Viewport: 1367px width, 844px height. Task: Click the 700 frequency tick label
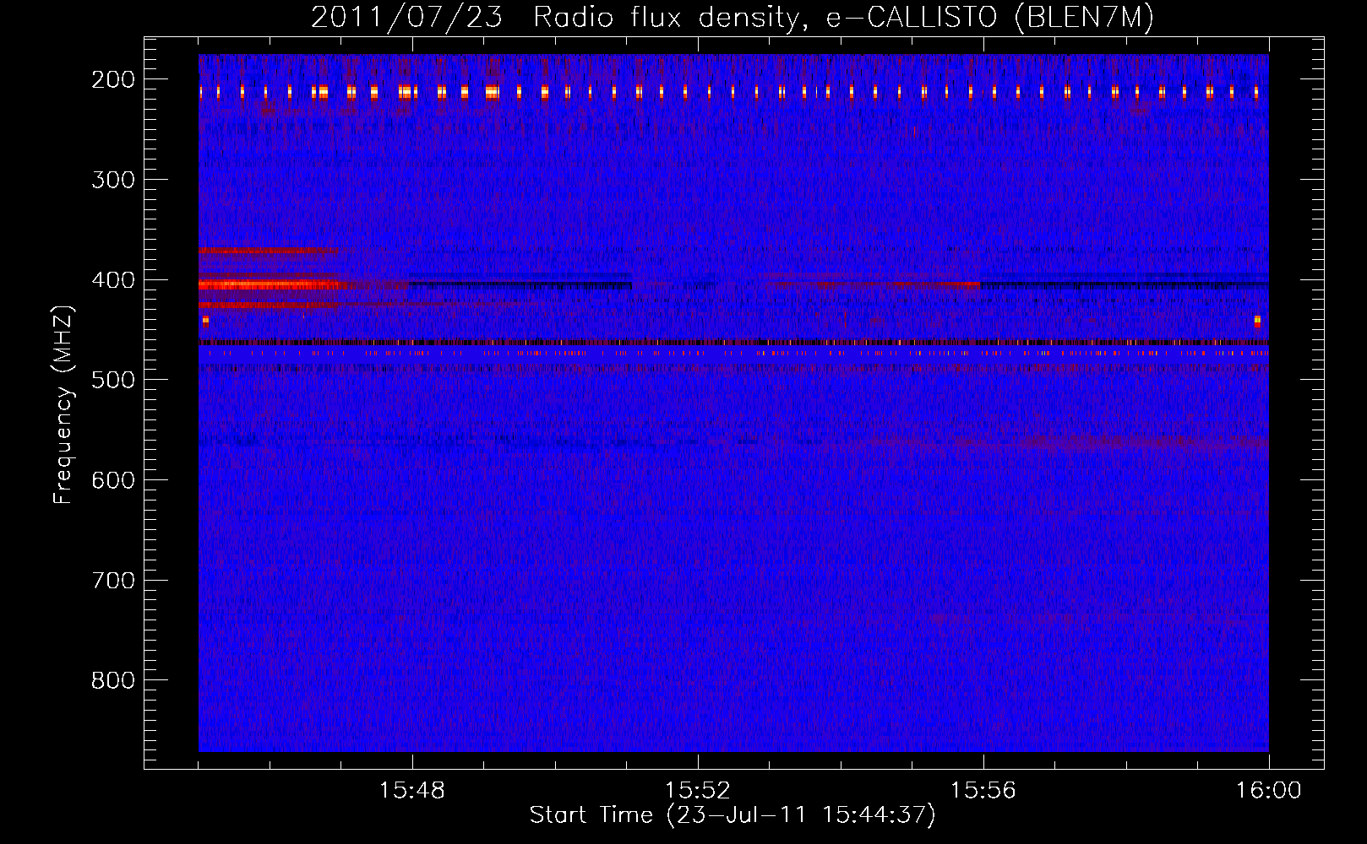(x=113, y=581)
